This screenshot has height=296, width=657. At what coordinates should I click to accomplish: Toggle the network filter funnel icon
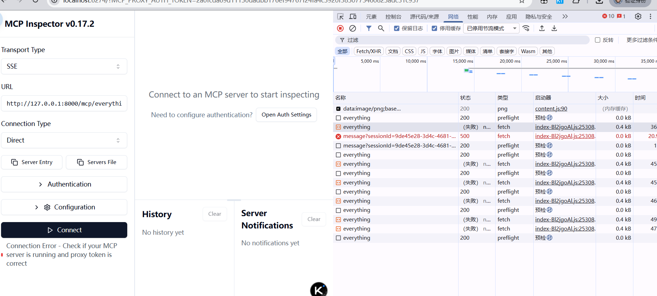369,28
